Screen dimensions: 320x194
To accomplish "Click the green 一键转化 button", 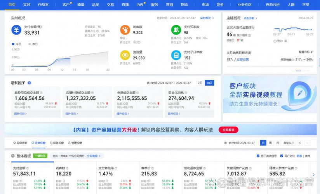I will click(x=40, y=156).
